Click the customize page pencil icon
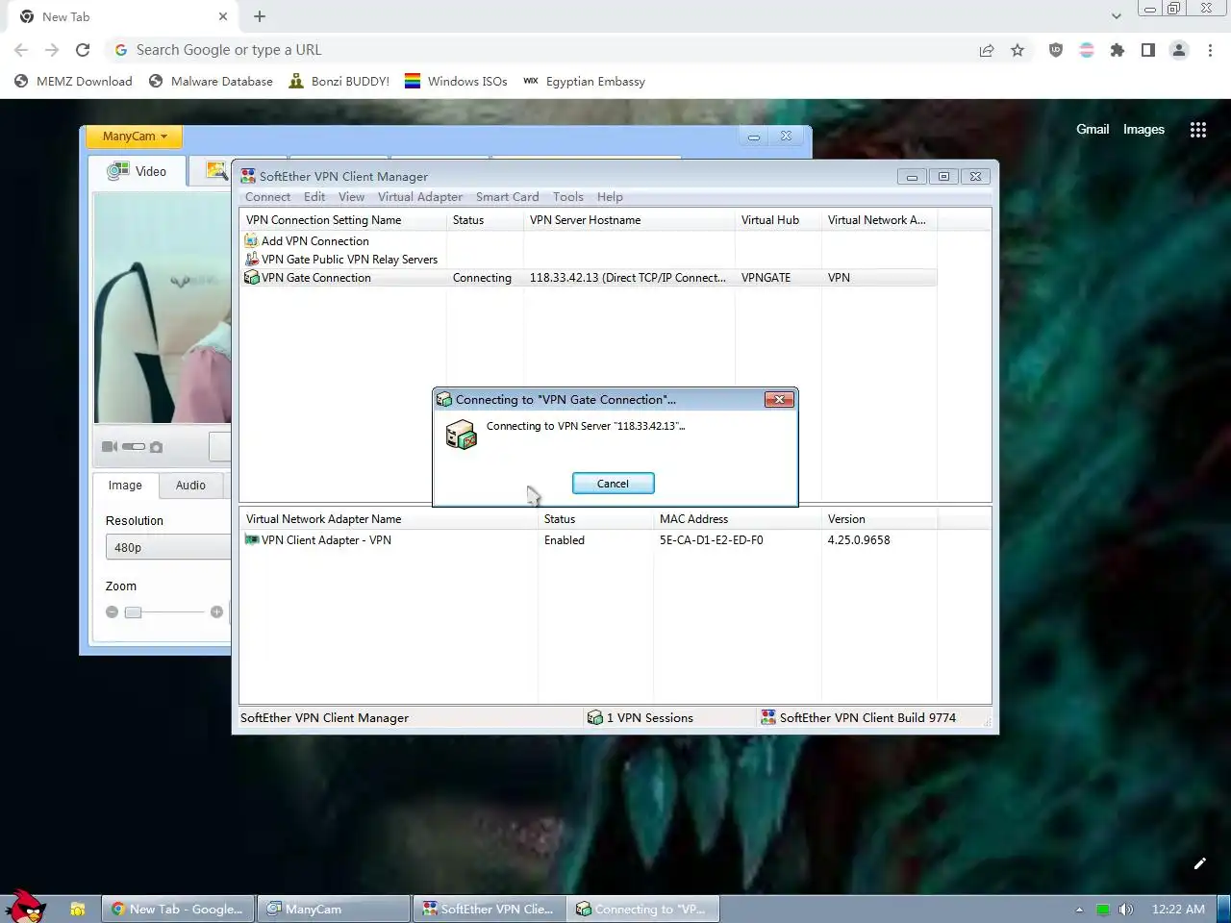This screenshot has height=923, width=1231. point(1200,863)
